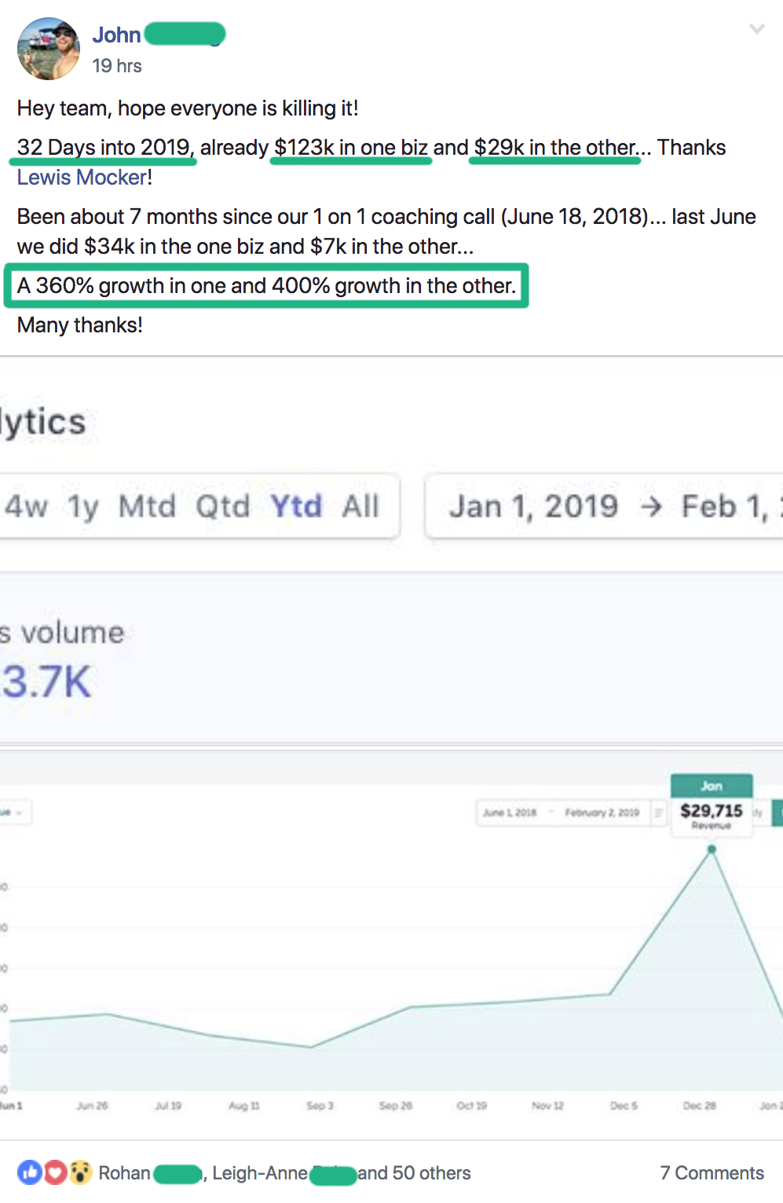Click the red Love reaction icon
This screenshot has height=1203, width=783.
pyautogui.click(x=55, y=1173)
